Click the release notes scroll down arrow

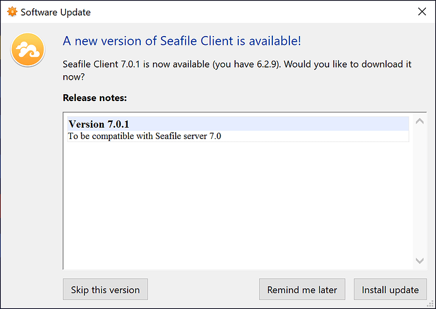tap(420, 260)
